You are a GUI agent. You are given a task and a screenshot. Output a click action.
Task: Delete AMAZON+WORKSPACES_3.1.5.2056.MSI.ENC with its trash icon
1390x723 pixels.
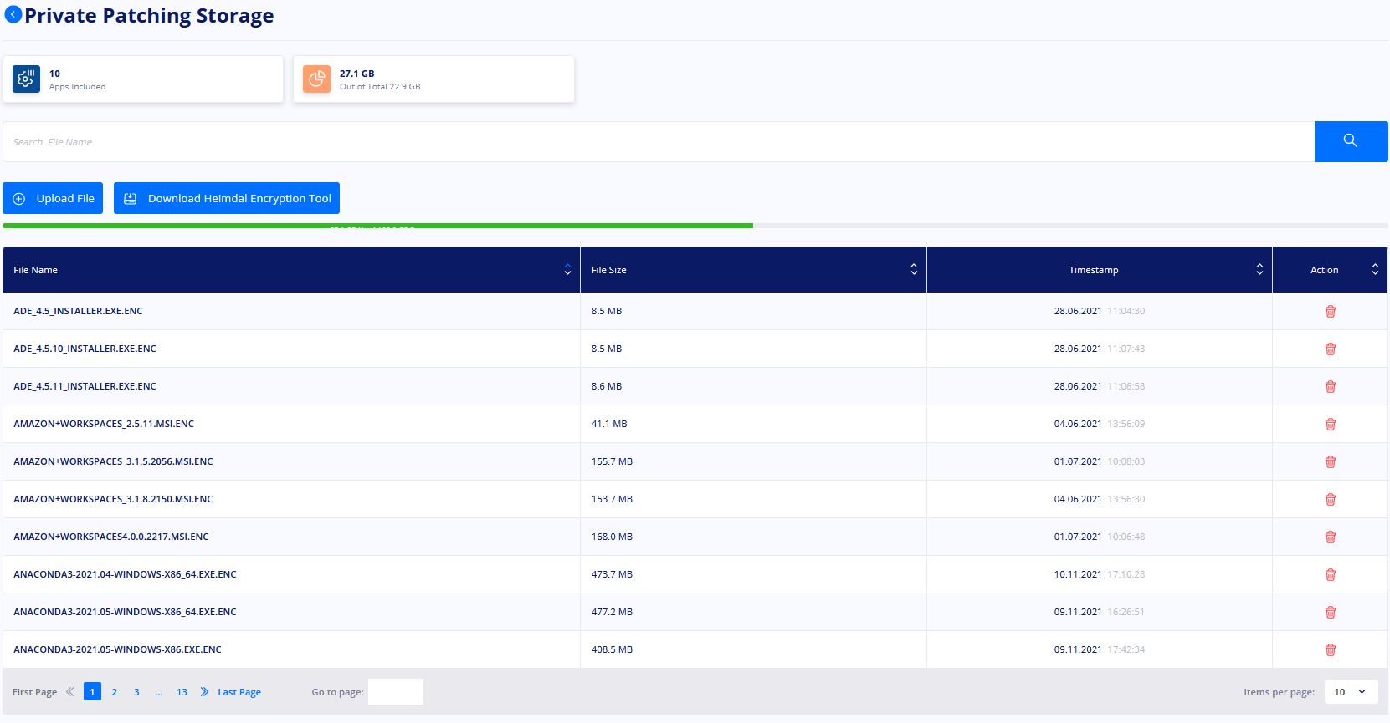tap(1331, 461)
